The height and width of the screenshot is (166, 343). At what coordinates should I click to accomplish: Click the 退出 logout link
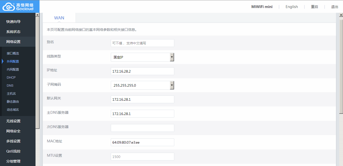click(335, 7)
